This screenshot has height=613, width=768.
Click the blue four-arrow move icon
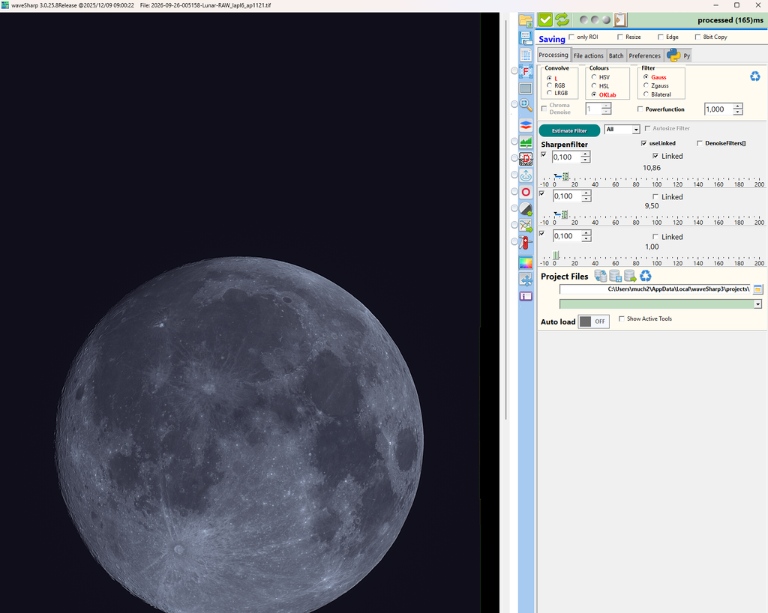click(x=526, y=280)
